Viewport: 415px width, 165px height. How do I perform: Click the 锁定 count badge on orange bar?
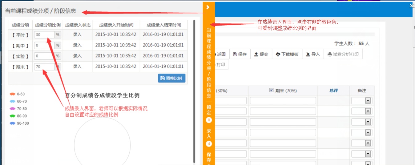click(209, 120)
